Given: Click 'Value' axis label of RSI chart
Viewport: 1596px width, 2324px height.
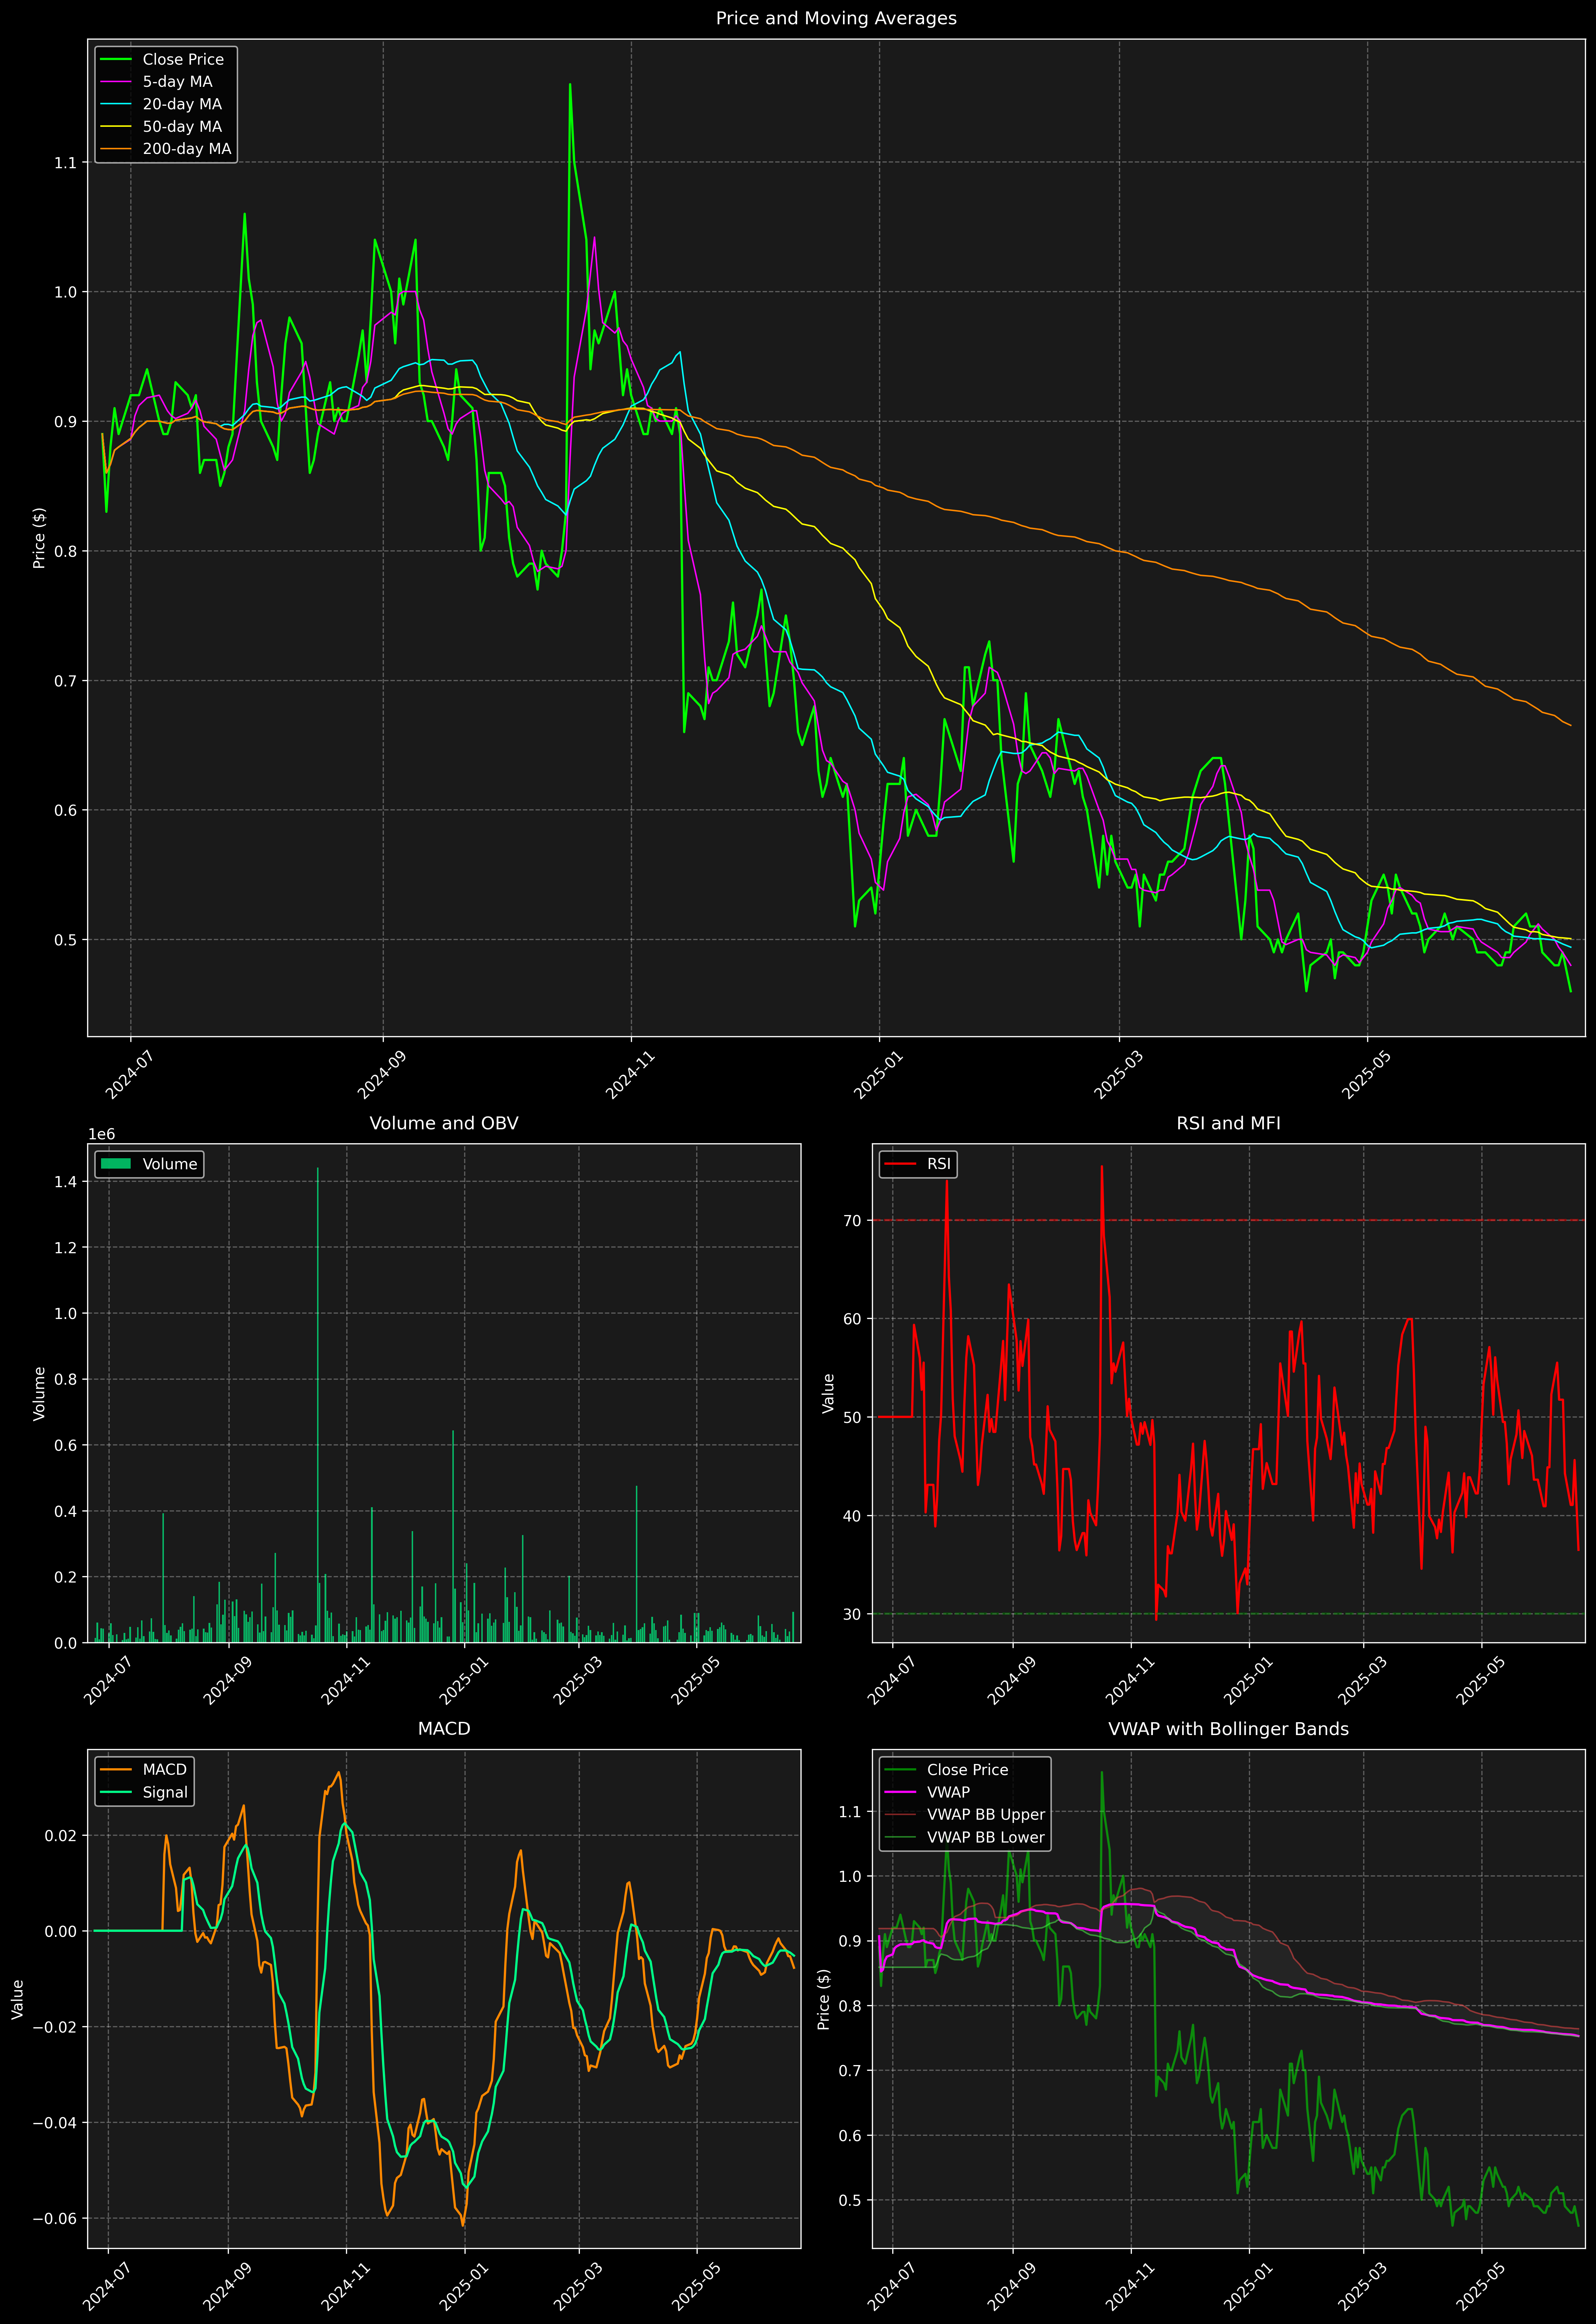Looking at the screenshot, I should [828, 1393].
